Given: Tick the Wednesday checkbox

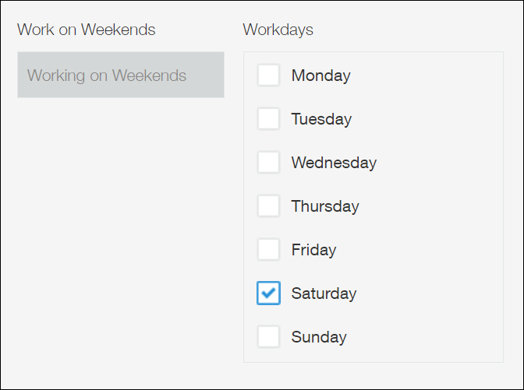Looking at the screenshot, I should point(268,163).
